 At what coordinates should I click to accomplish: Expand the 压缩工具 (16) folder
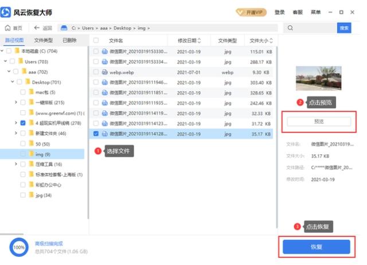pos(16,164)
